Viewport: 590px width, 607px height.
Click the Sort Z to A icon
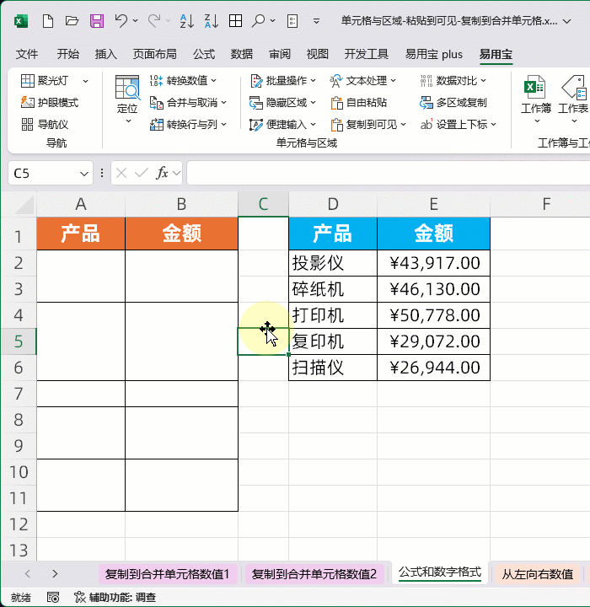point(212,21)
